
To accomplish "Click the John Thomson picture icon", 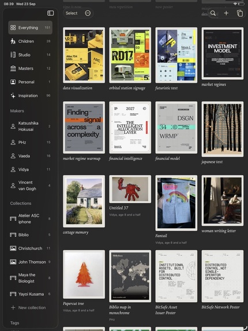I will pyautogui.click(x=13, y=262).
